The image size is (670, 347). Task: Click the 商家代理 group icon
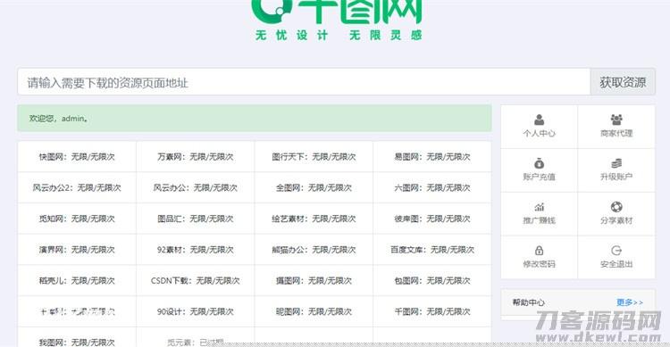click(616, 120)
